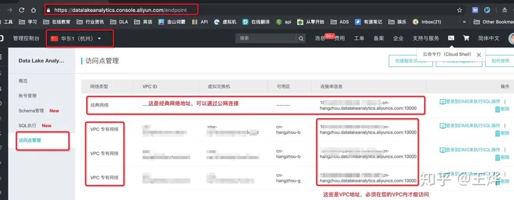Open the shopping cart icon
514x200 pixels.
pyautogui.click(x=466, y=38)
